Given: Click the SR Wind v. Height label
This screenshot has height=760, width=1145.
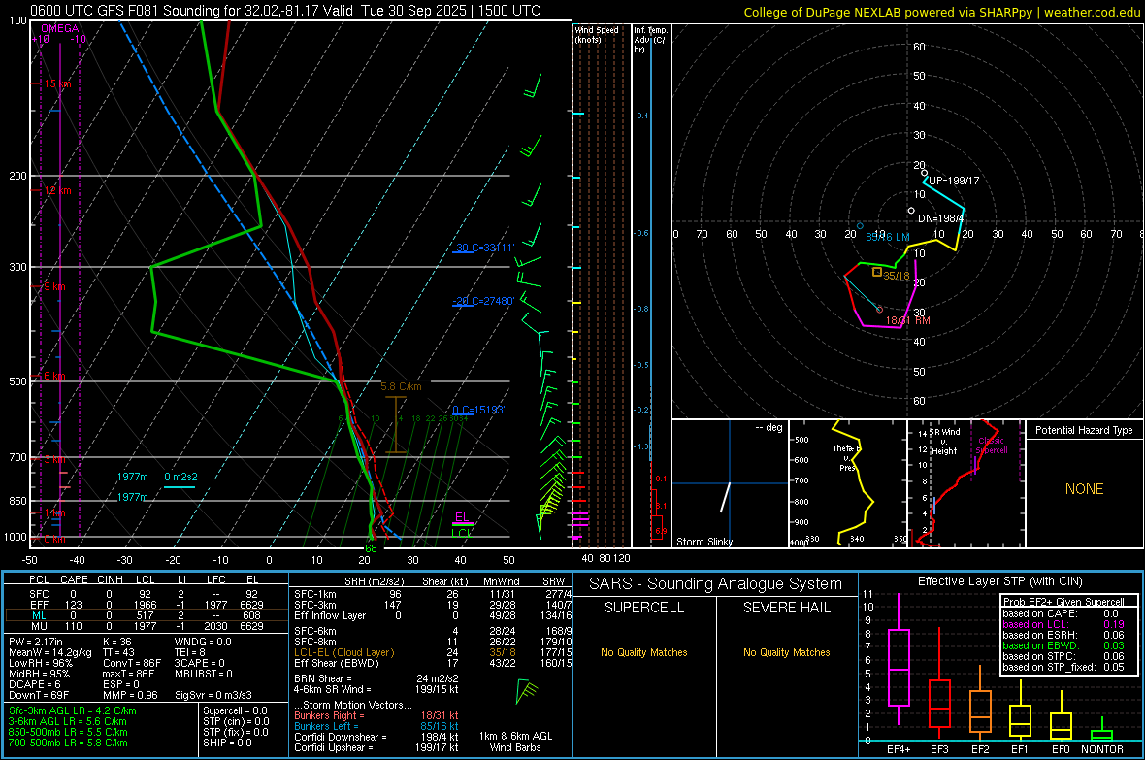Looking at the screenshot, I should [x=944, y=442].
